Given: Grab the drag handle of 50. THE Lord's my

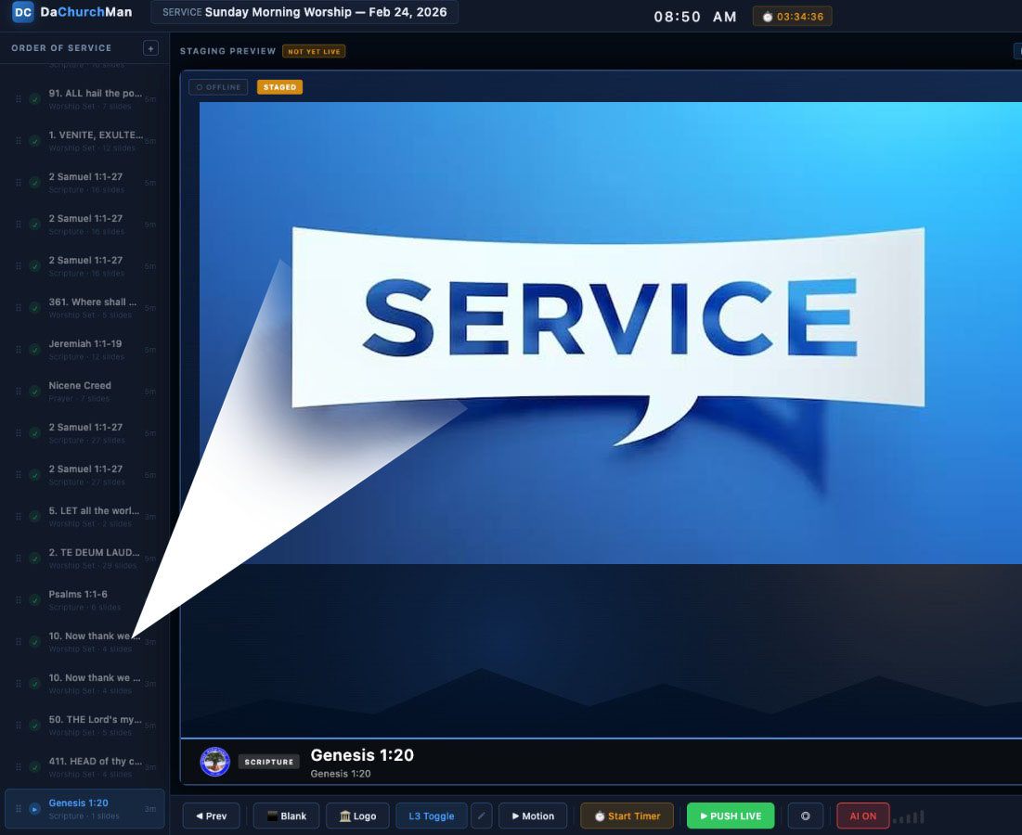Looking at the screenshot, I should click(19, 725).
